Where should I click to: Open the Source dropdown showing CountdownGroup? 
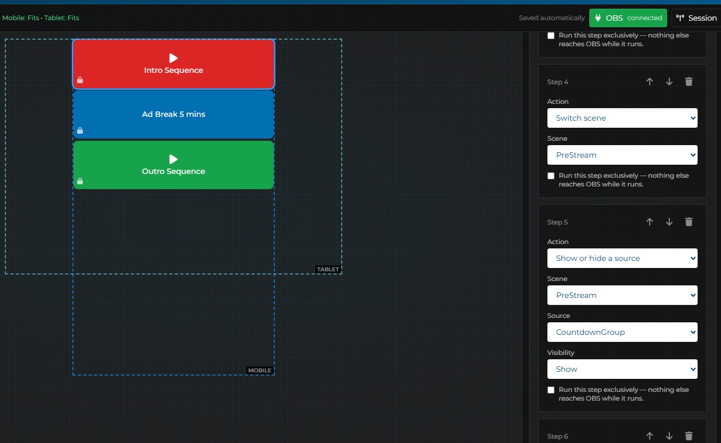(623, 332)
